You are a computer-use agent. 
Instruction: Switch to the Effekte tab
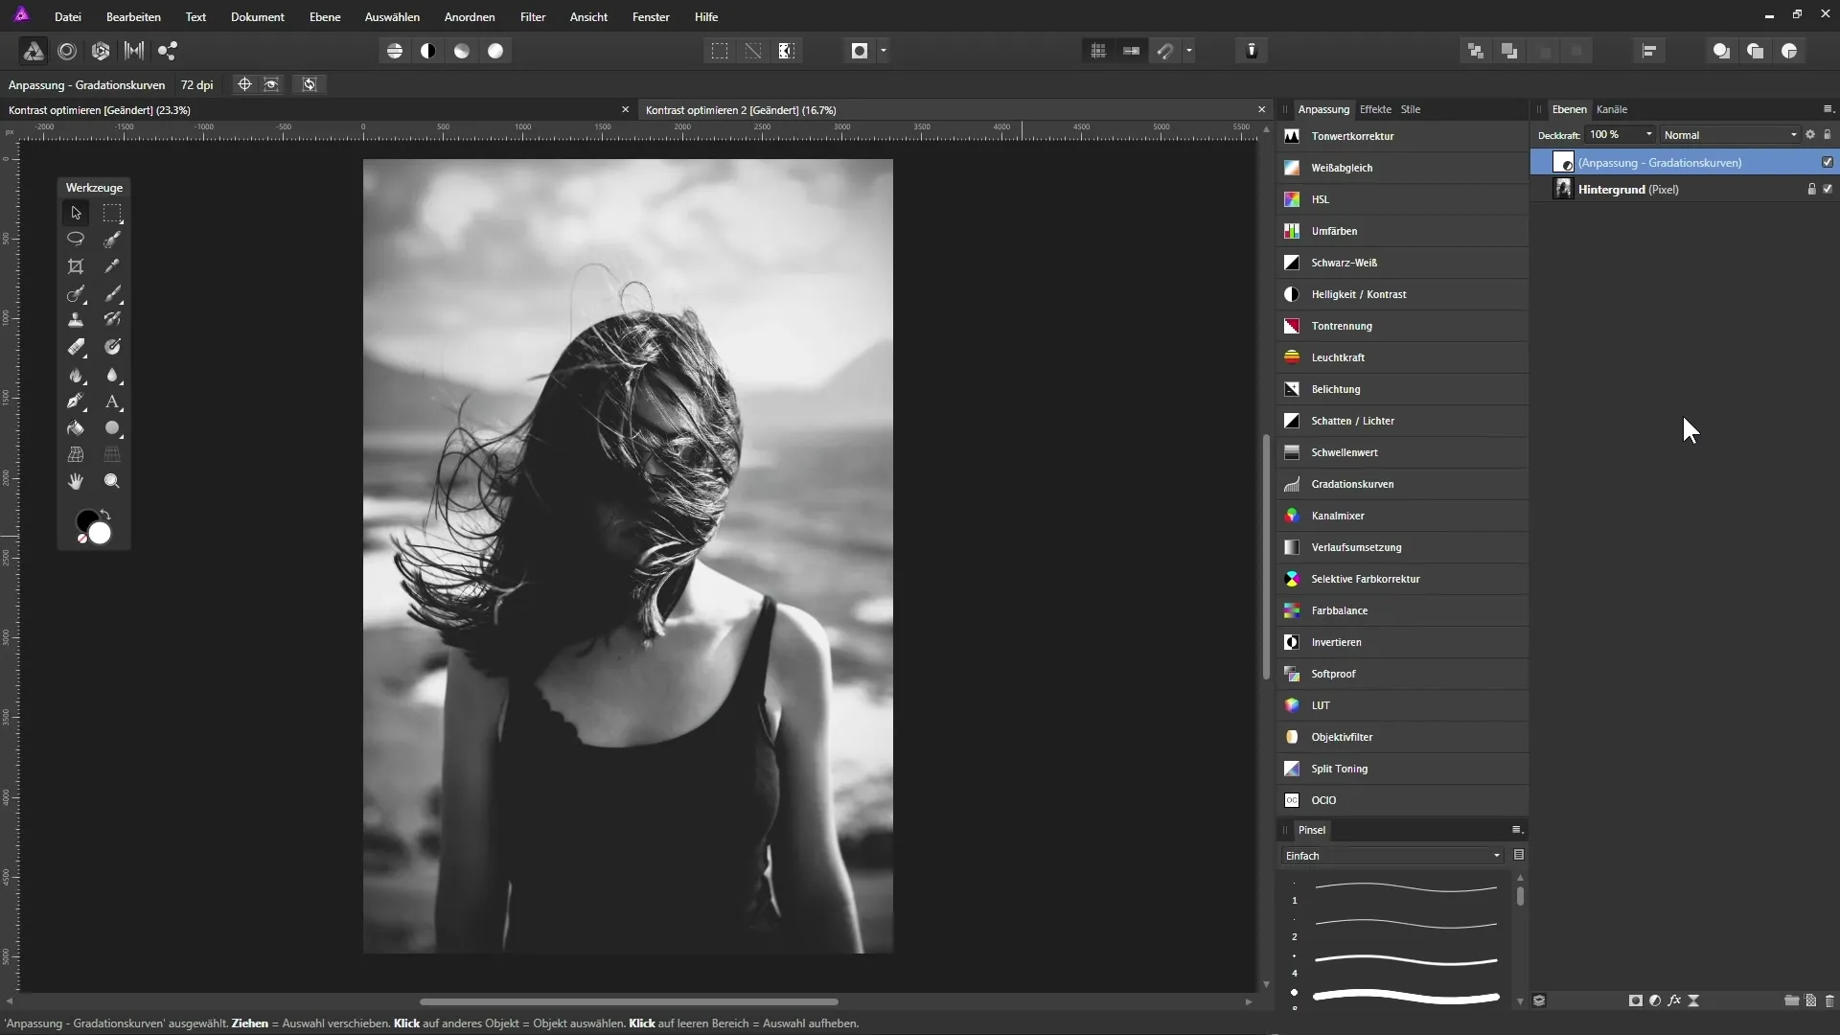[x=1375, y=109]
